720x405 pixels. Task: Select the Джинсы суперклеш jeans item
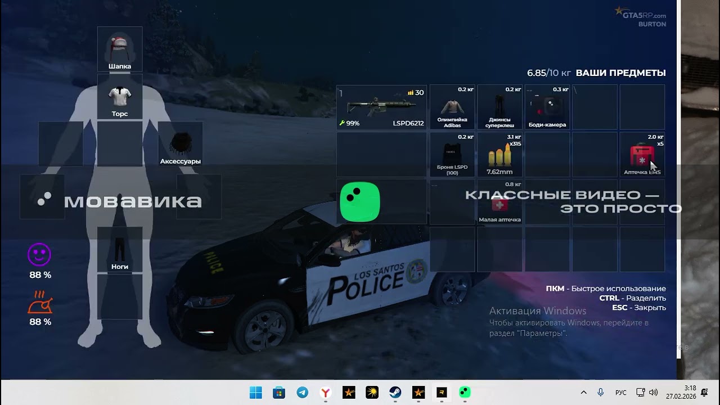(499, 107)
